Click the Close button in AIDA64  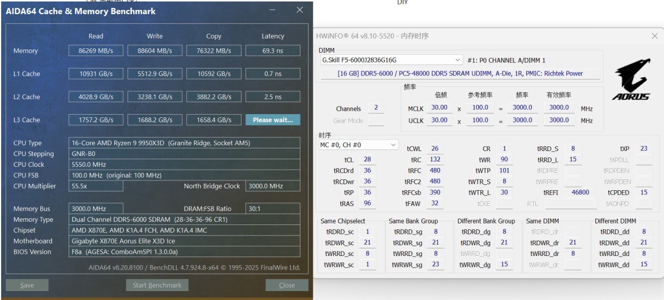(x=287, y=285)
